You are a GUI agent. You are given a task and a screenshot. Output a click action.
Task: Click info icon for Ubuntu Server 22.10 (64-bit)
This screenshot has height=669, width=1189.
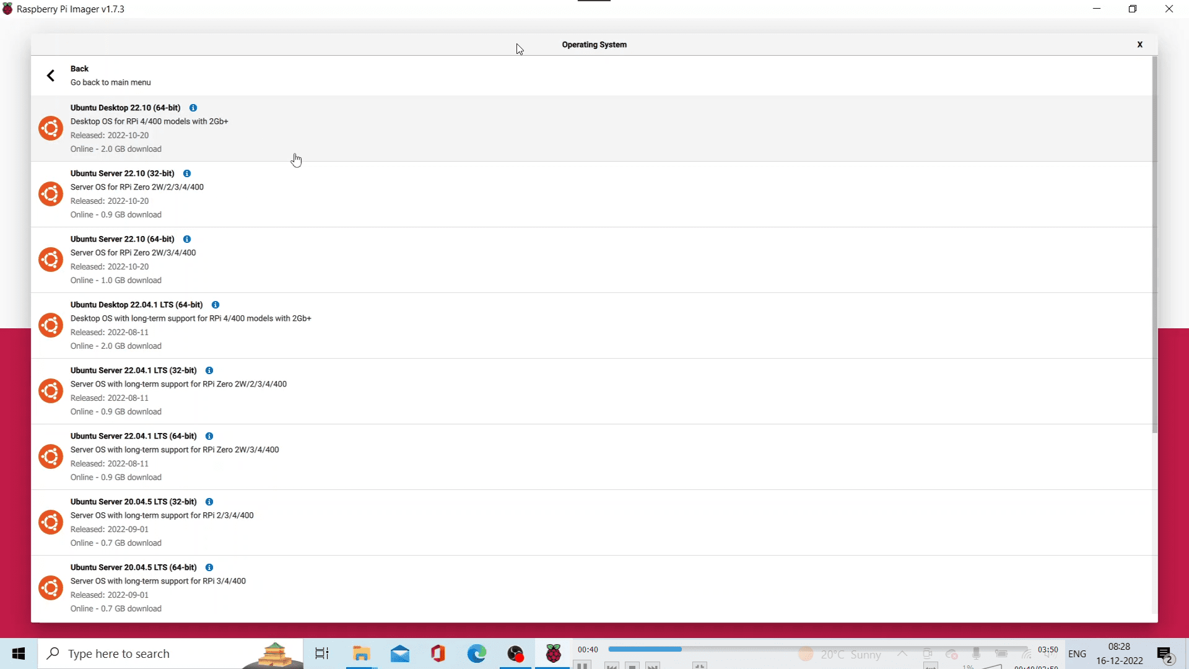pyautogui.click(x=187, y=239)
